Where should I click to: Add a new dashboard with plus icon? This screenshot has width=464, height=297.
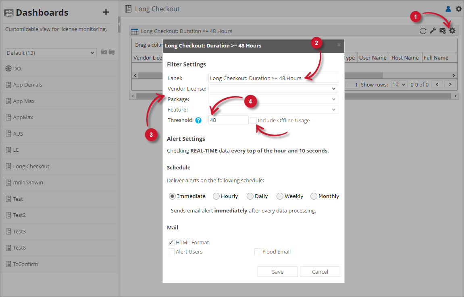pyautogui.click(x=106, y=12)
